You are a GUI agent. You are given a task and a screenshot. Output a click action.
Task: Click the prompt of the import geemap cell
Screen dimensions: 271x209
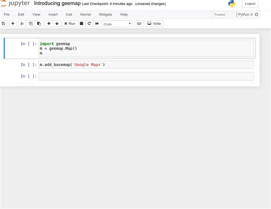pyautogui.click(x=29, y=44)
